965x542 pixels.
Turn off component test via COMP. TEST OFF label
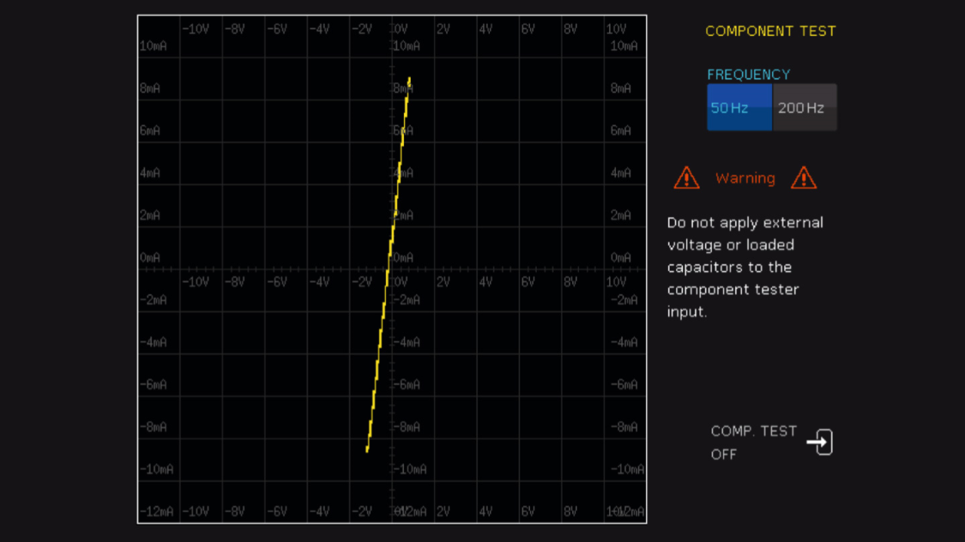coord(753,442)
